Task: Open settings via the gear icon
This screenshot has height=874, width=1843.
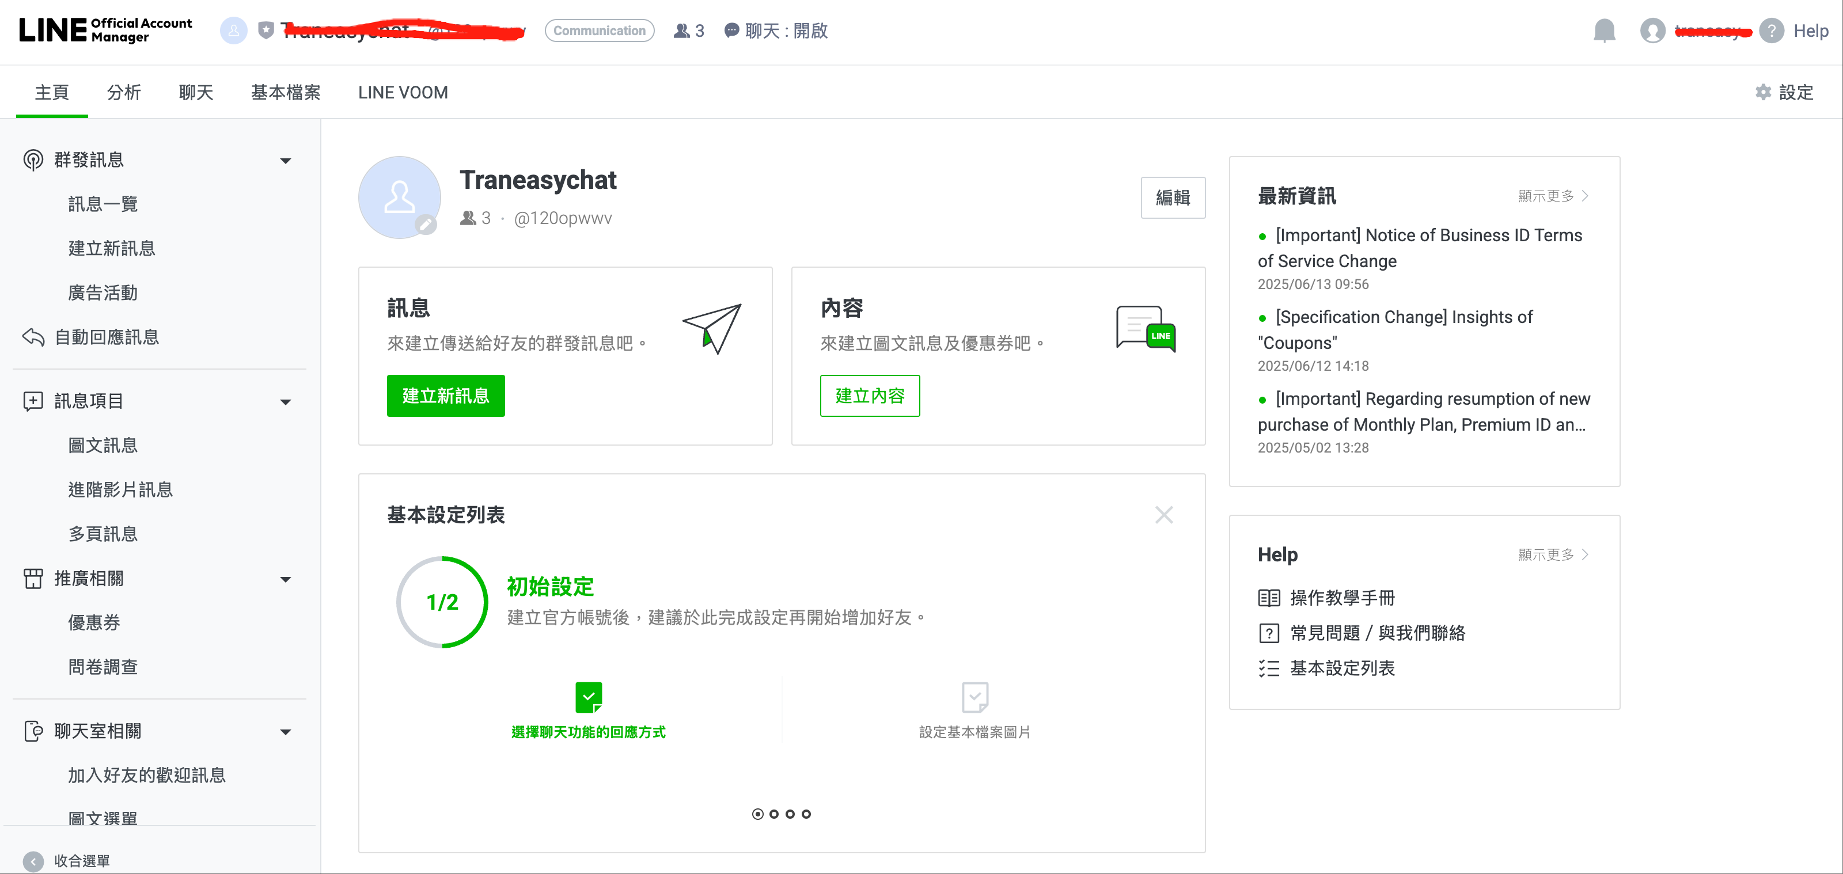Action: 1763,92
